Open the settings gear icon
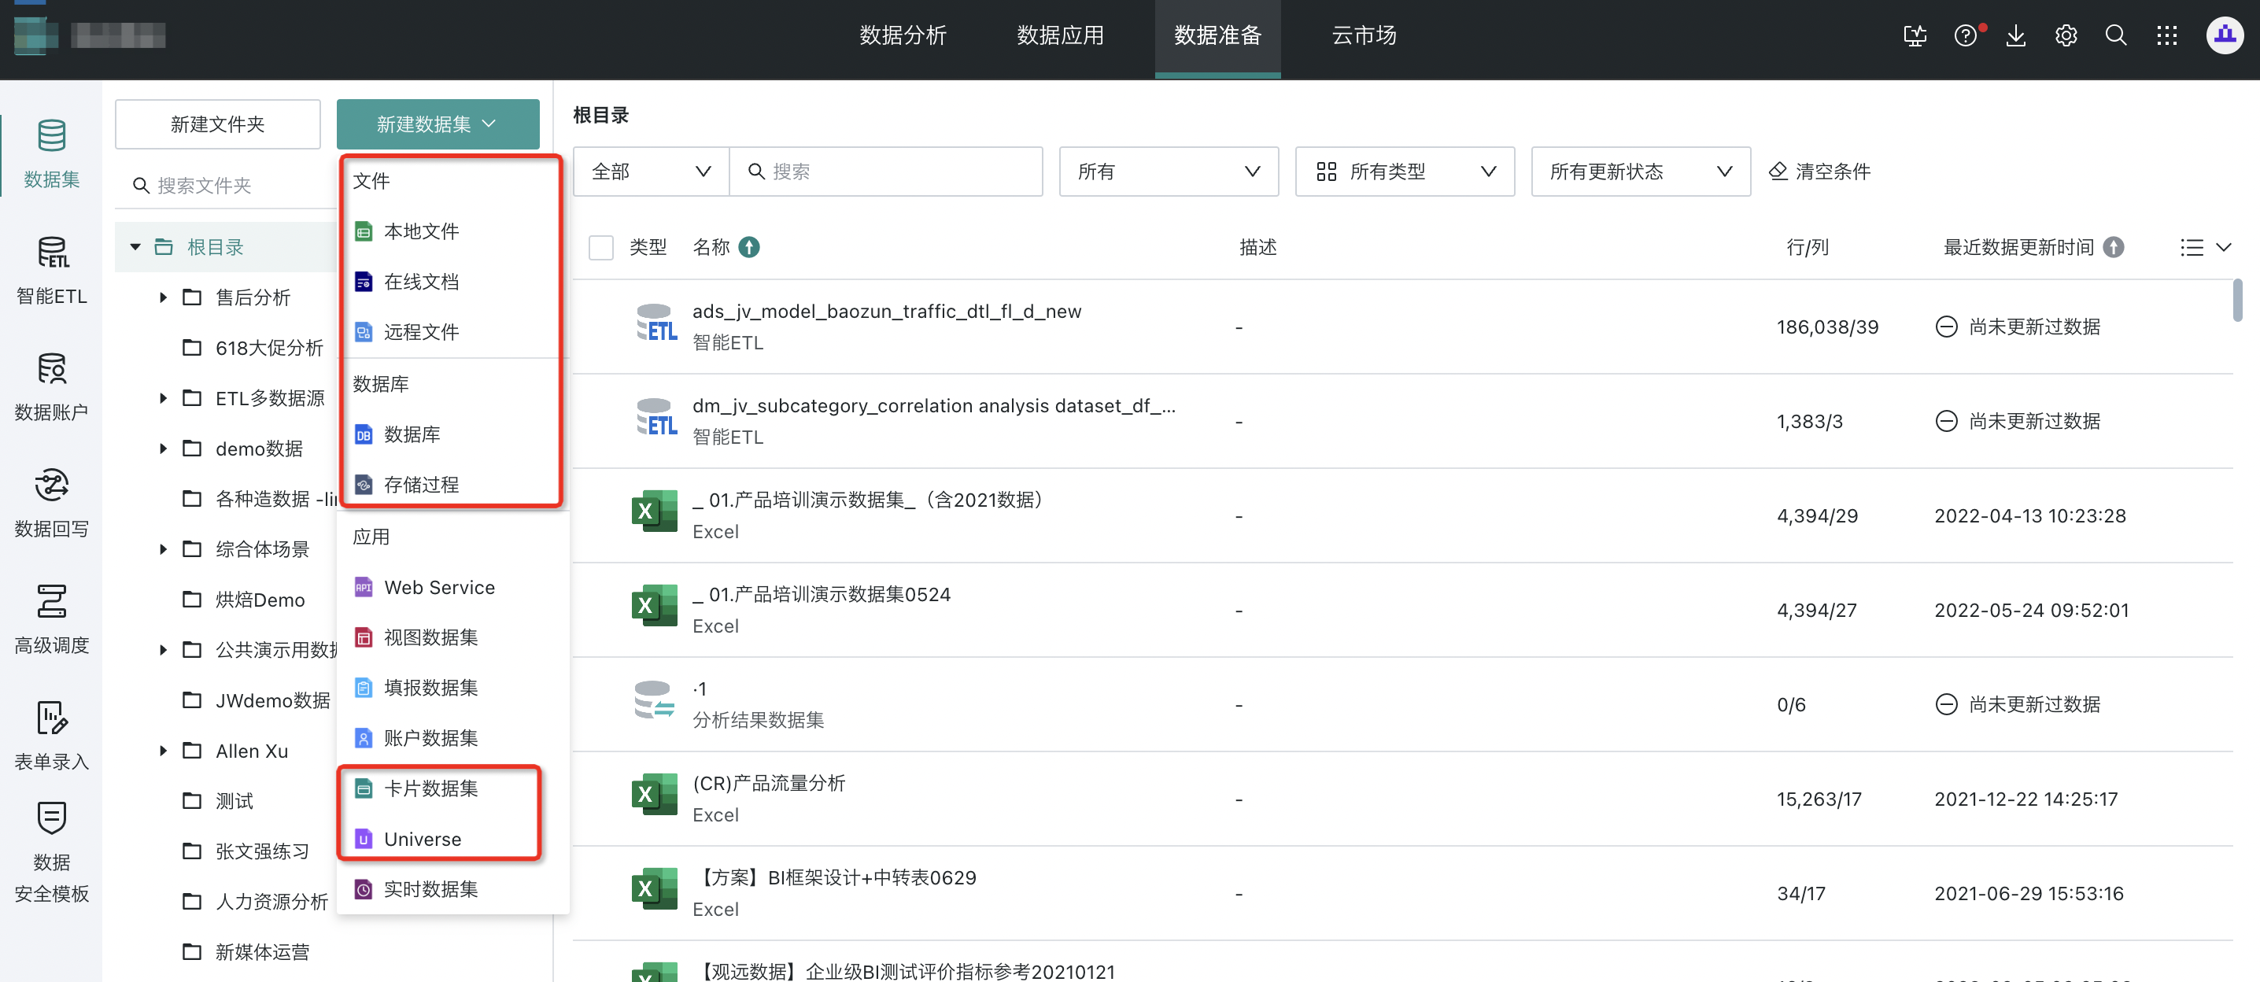2260x982 pixels. click(2065, 36)
